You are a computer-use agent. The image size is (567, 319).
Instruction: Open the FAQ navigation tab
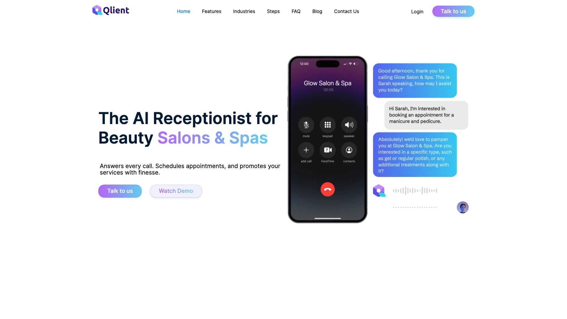tap(296, 11)
